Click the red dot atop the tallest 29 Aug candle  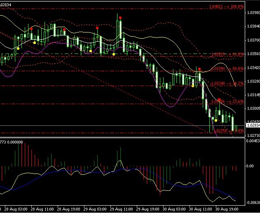tap(120, 18)
